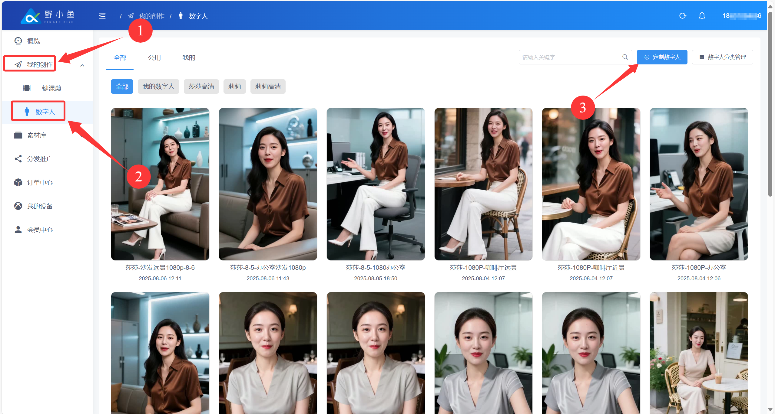Collapse the 我的创作 menu chevron

82,65
